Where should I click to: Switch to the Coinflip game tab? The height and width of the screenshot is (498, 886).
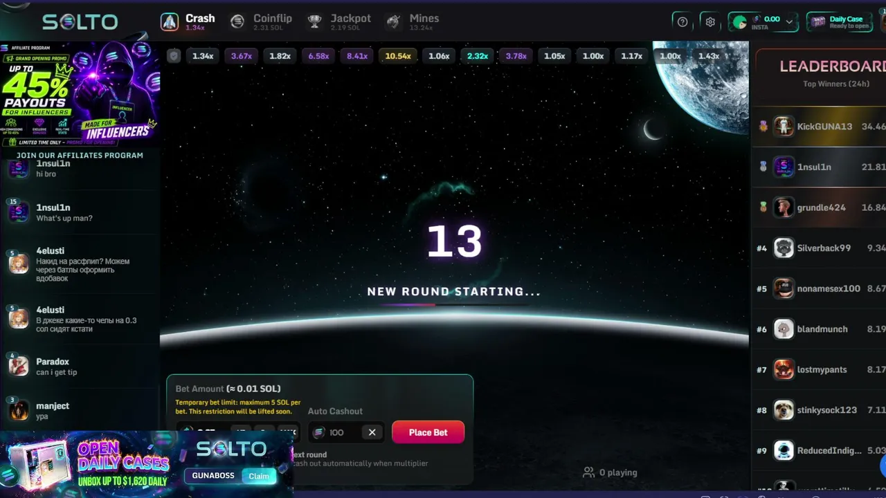tap(261, 22)
